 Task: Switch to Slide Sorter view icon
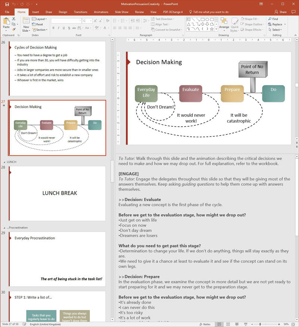coord(228,324)
